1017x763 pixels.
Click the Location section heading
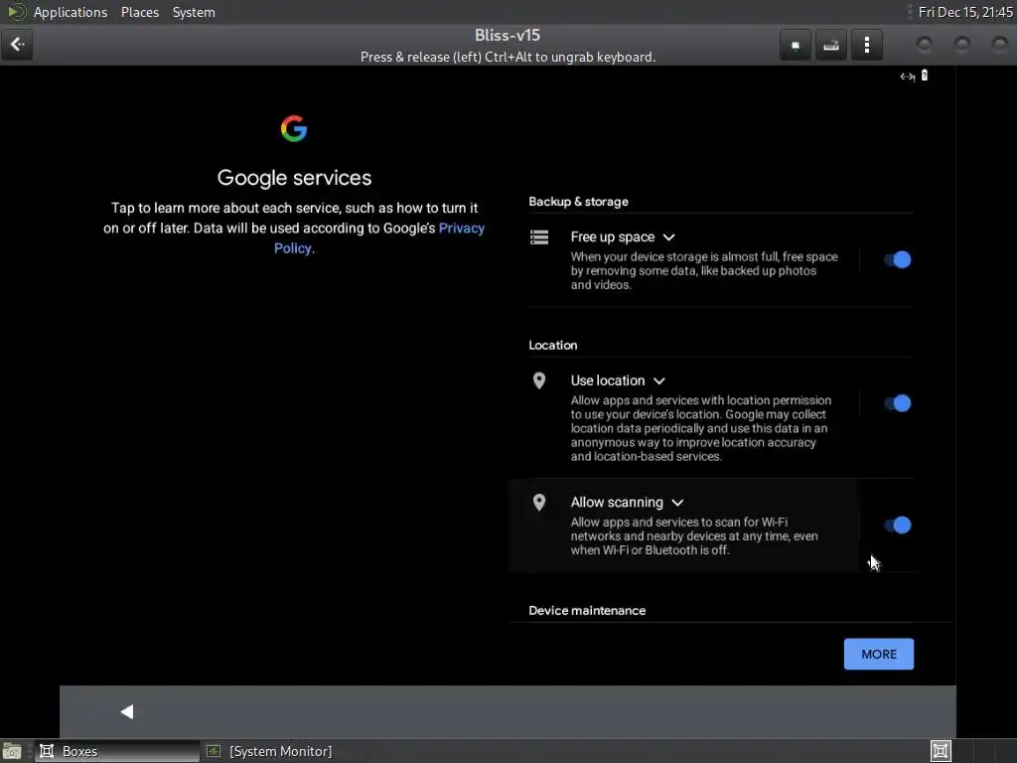coord(552,345)
